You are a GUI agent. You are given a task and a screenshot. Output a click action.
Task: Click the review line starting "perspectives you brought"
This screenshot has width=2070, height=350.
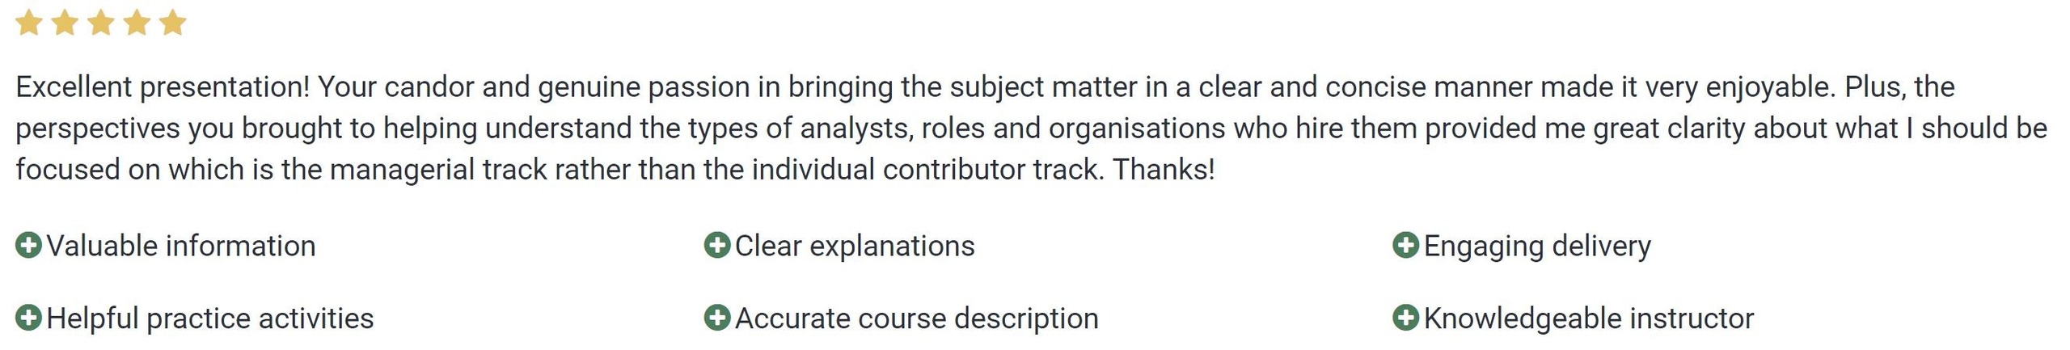point(1032,128)
